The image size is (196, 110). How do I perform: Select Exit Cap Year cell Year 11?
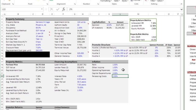point(39,39)
